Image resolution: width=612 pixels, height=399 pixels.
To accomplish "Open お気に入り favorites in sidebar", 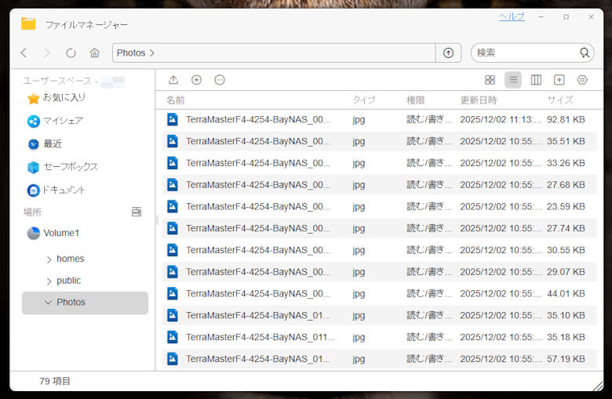I will click(x=63, y=98).
